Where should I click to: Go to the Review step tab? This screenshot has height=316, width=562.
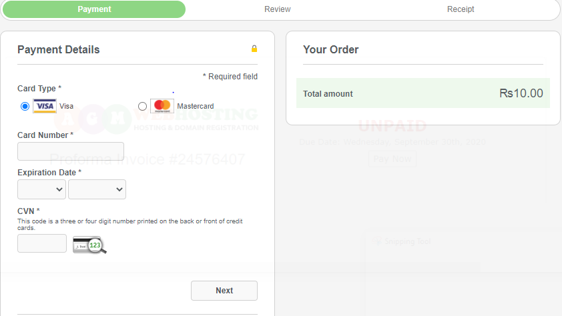point(278,9)
